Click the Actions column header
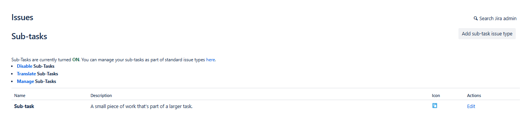The height and width of the screenshot is (140, 523). [474, 95]
